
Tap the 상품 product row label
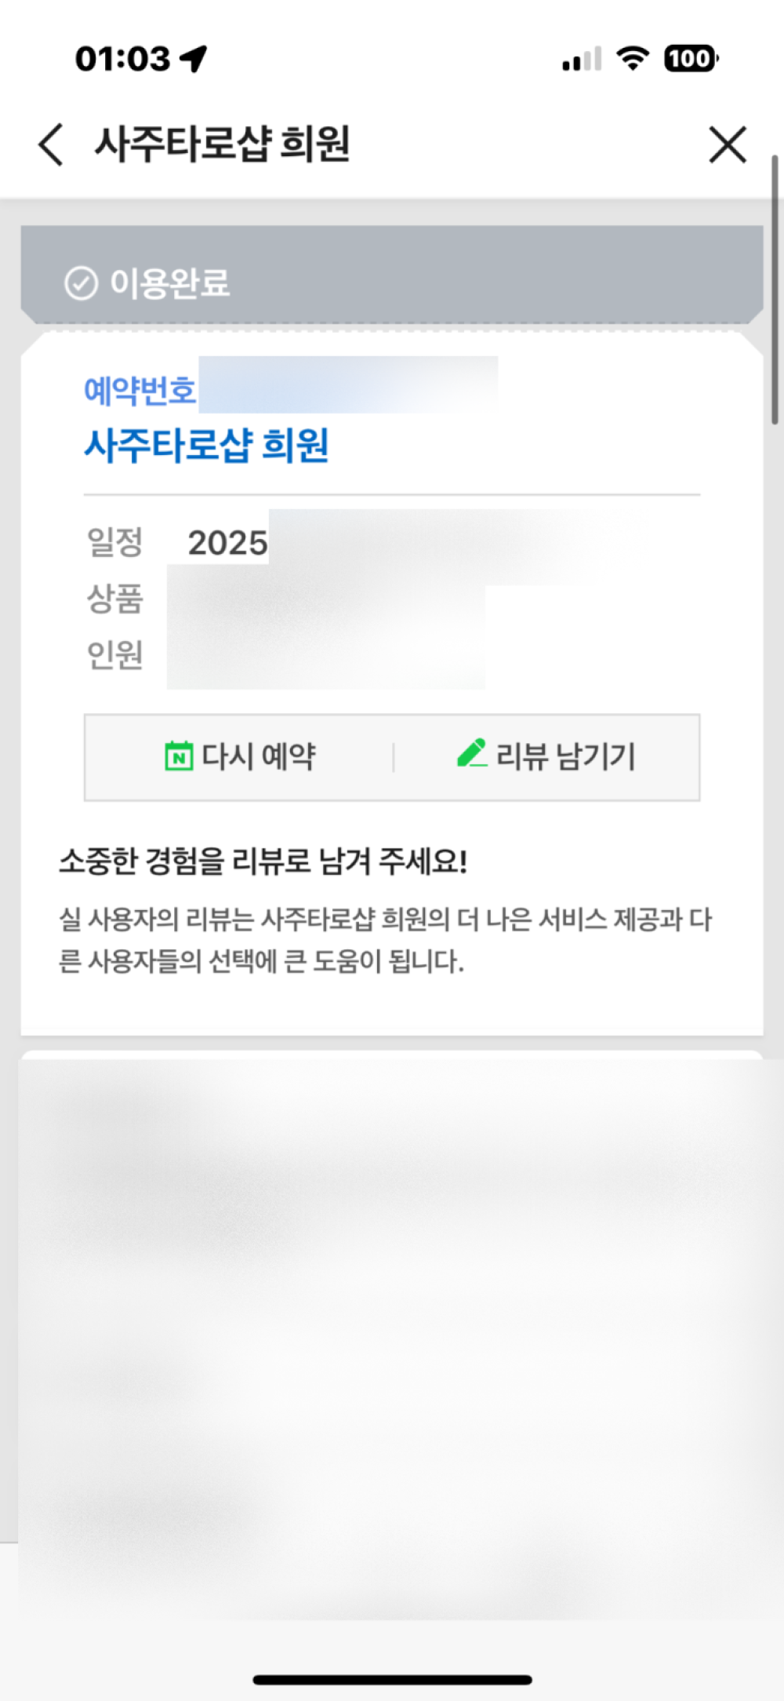point(114,599)
